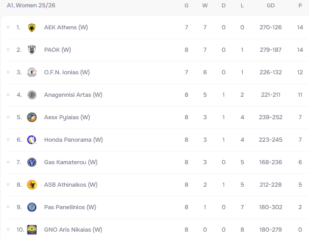Click Pas Panellinios blue emblem
Screen dimensions: 309x238
click(x=32, y=207)
